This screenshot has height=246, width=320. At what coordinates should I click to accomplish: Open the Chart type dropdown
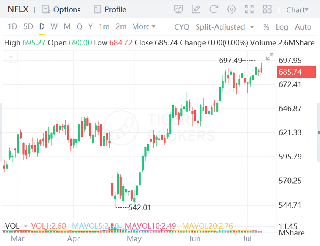pos(297,10)
